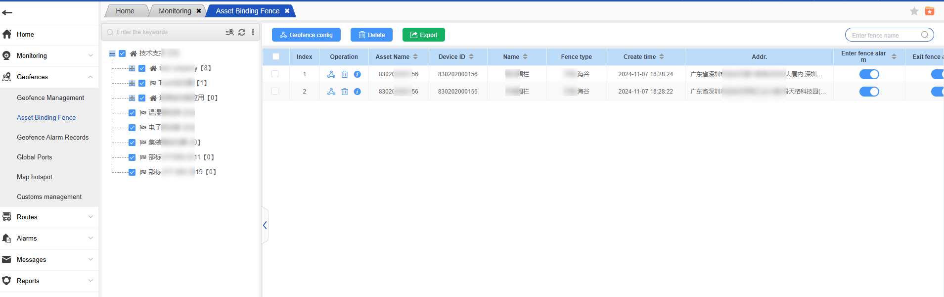Click the star favorites icon at top right
Screen dimensions: 944x297
click(914, 11)
